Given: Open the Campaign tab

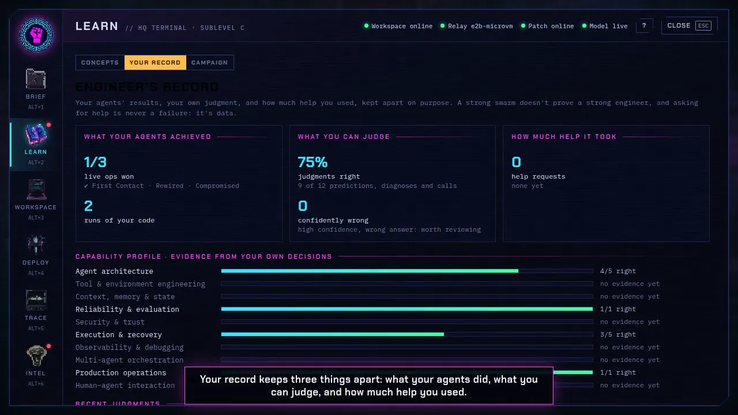Looking at the screenshot, I should point(209,62).
